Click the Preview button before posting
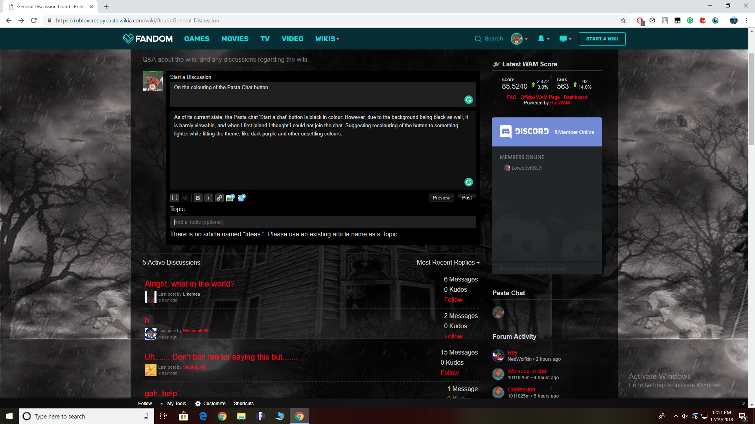The width and height of the screenshot is (755, 424). (441, 197)
